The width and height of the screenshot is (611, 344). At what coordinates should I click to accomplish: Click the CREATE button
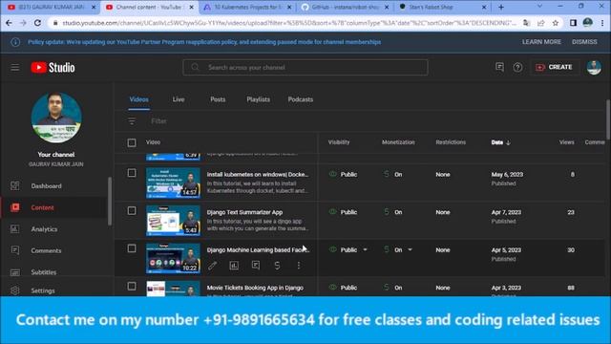(554, 68)
